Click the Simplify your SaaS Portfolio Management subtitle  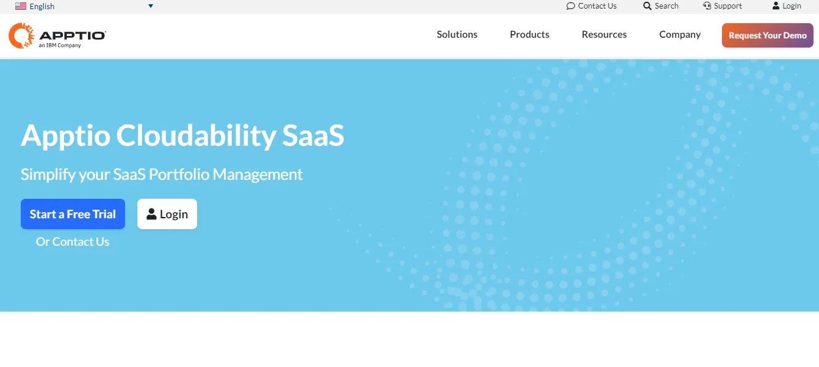[162, 174]
